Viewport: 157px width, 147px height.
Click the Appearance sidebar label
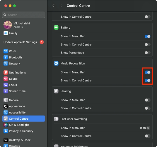pos(17,106)
